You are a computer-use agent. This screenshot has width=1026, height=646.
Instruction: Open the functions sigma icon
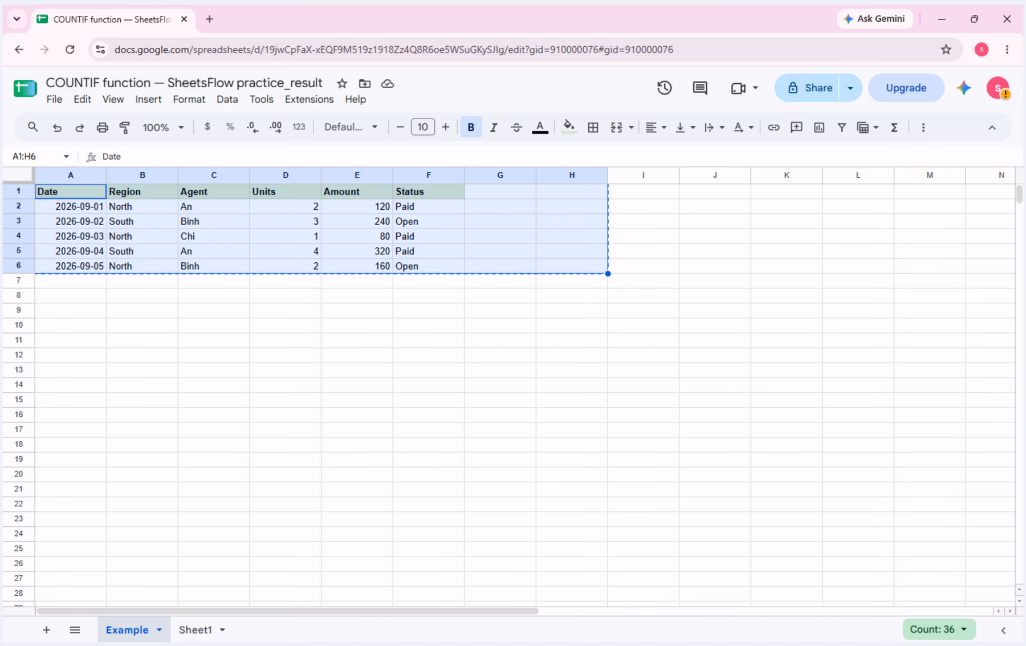click(x=894, y=127)
